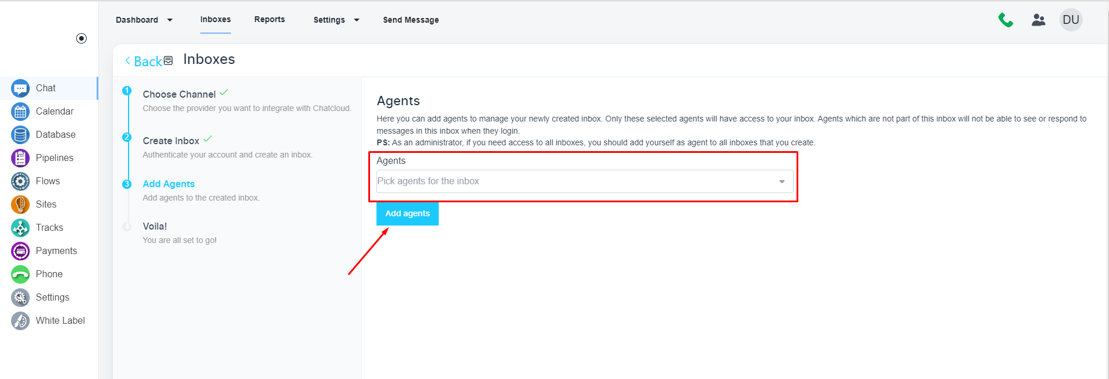Image resolution: width=1109 pixels, height=379 pixels.
Task: Expand the Dashboard dropdown menu
Action: point(144,20)
